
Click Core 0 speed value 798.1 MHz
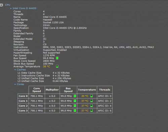[x=37, y=96]
